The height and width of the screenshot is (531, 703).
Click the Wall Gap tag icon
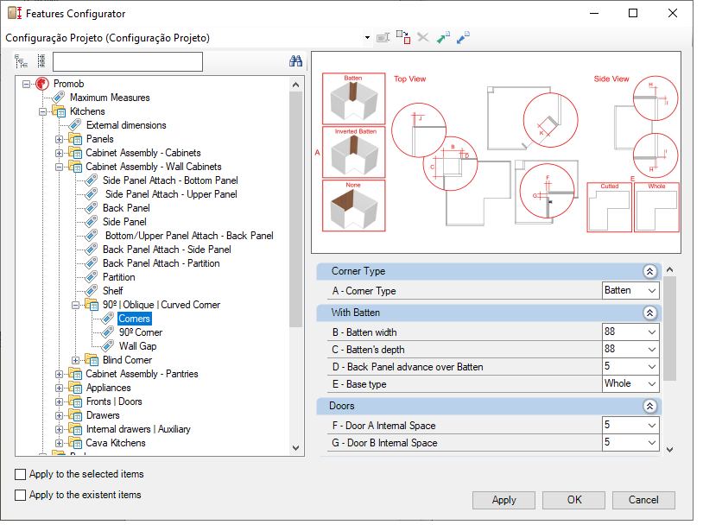[x=108, y=346]
